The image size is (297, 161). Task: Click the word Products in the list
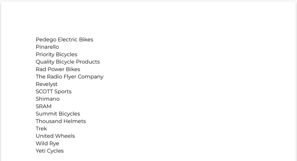pos(88,62)
